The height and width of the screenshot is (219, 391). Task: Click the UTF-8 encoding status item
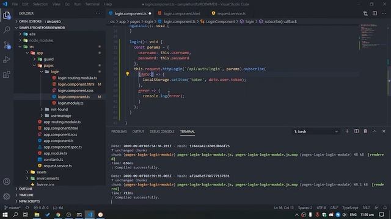pos(321,207)
